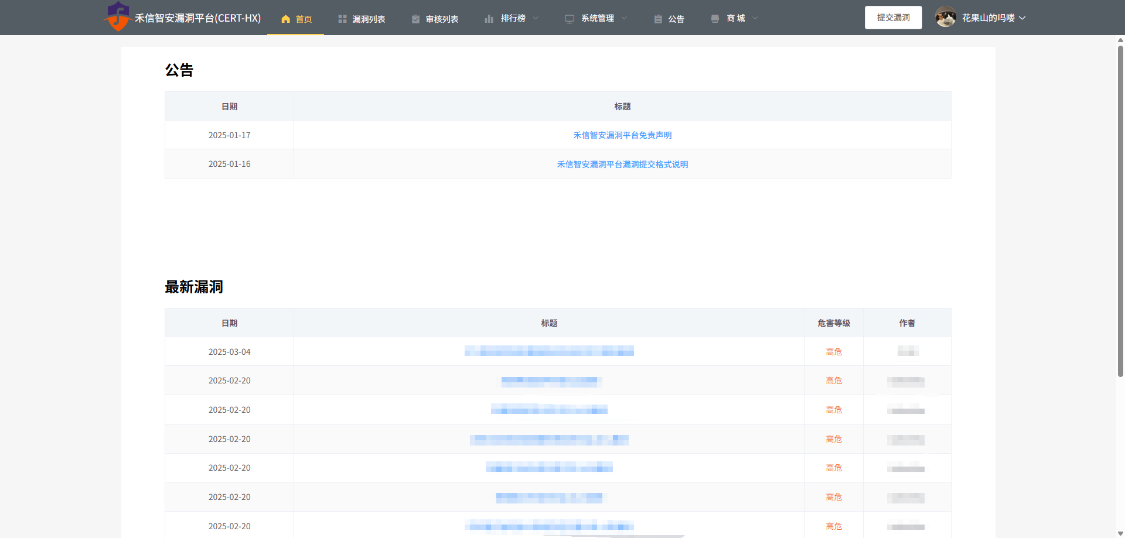
Task: Click the home icon beside 首页
Action: 286,19
